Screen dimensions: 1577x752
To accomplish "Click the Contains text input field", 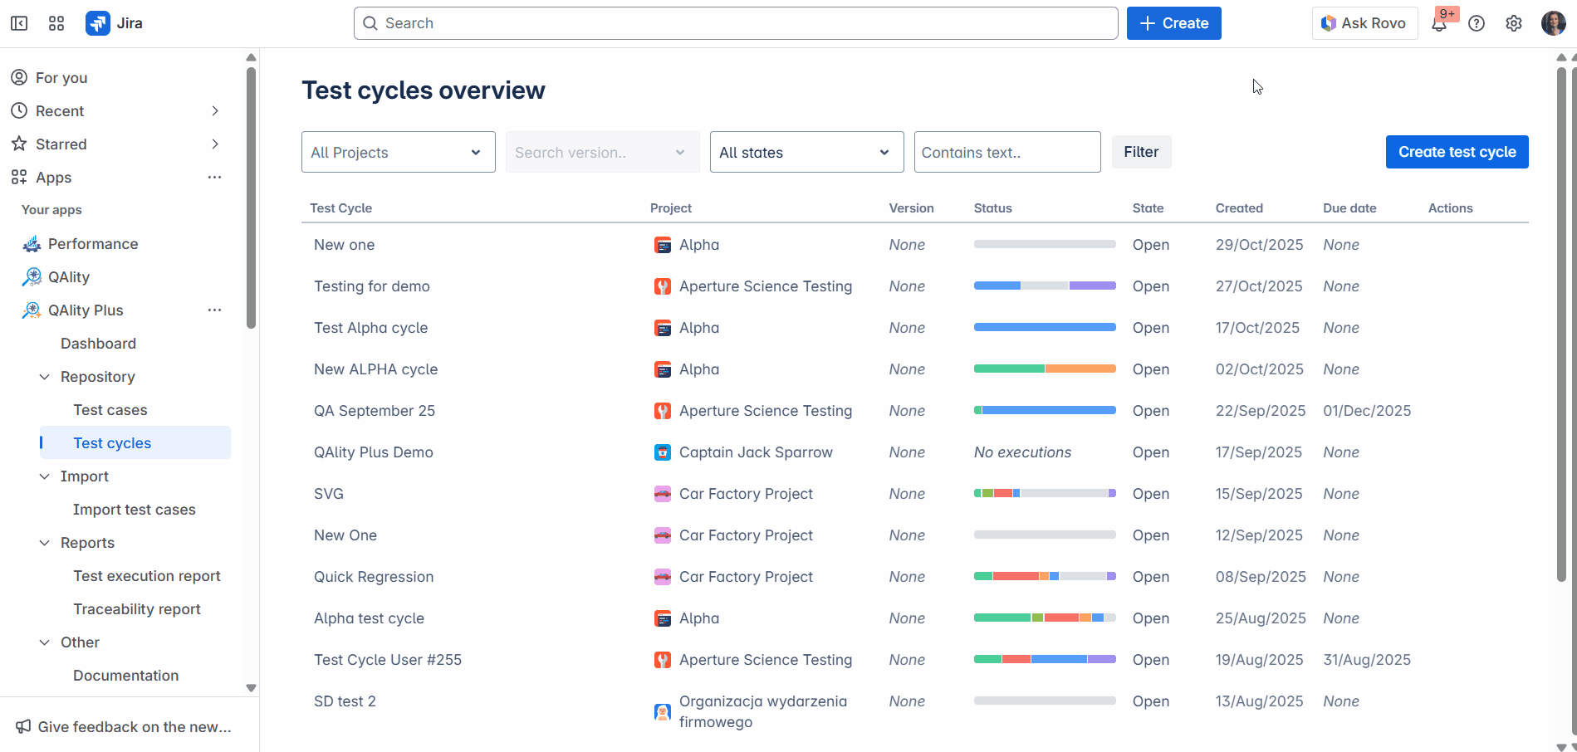I will tap(1007, 152).
